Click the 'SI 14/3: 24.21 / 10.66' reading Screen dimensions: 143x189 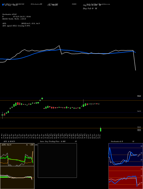coord(22,17)
